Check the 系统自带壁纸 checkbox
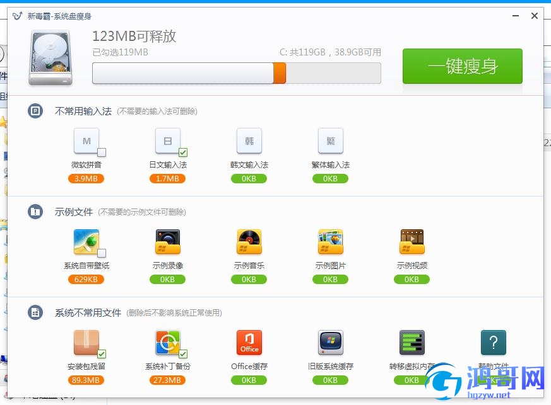Viewport: 551px width, 405px height. click(x=102, y=253)
